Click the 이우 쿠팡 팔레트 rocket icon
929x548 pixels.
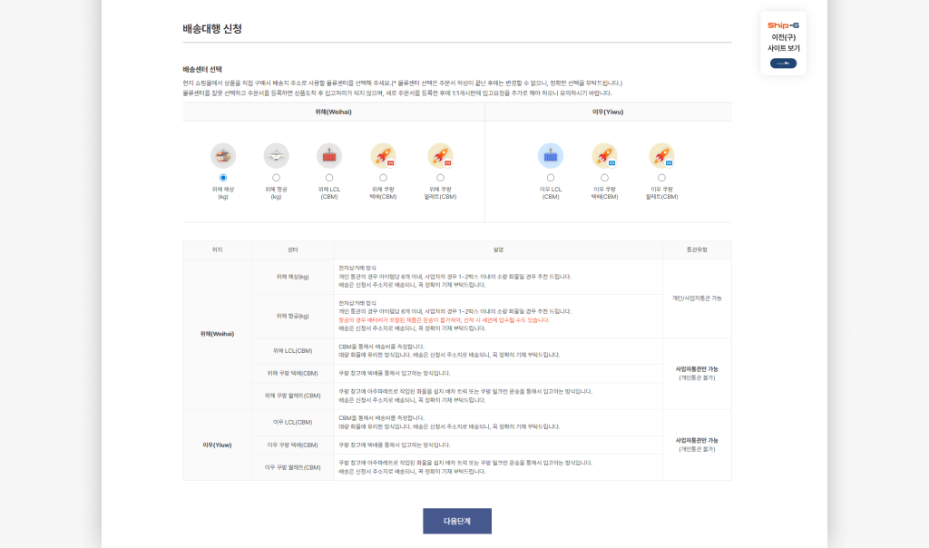pos(661,155)
